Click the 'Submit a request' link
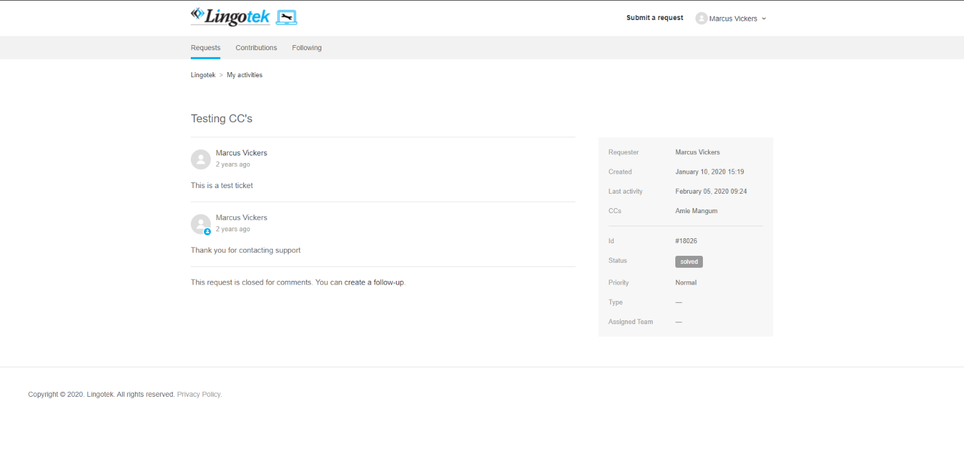Screen dimensions: 964x452 [x=655, y=18]
